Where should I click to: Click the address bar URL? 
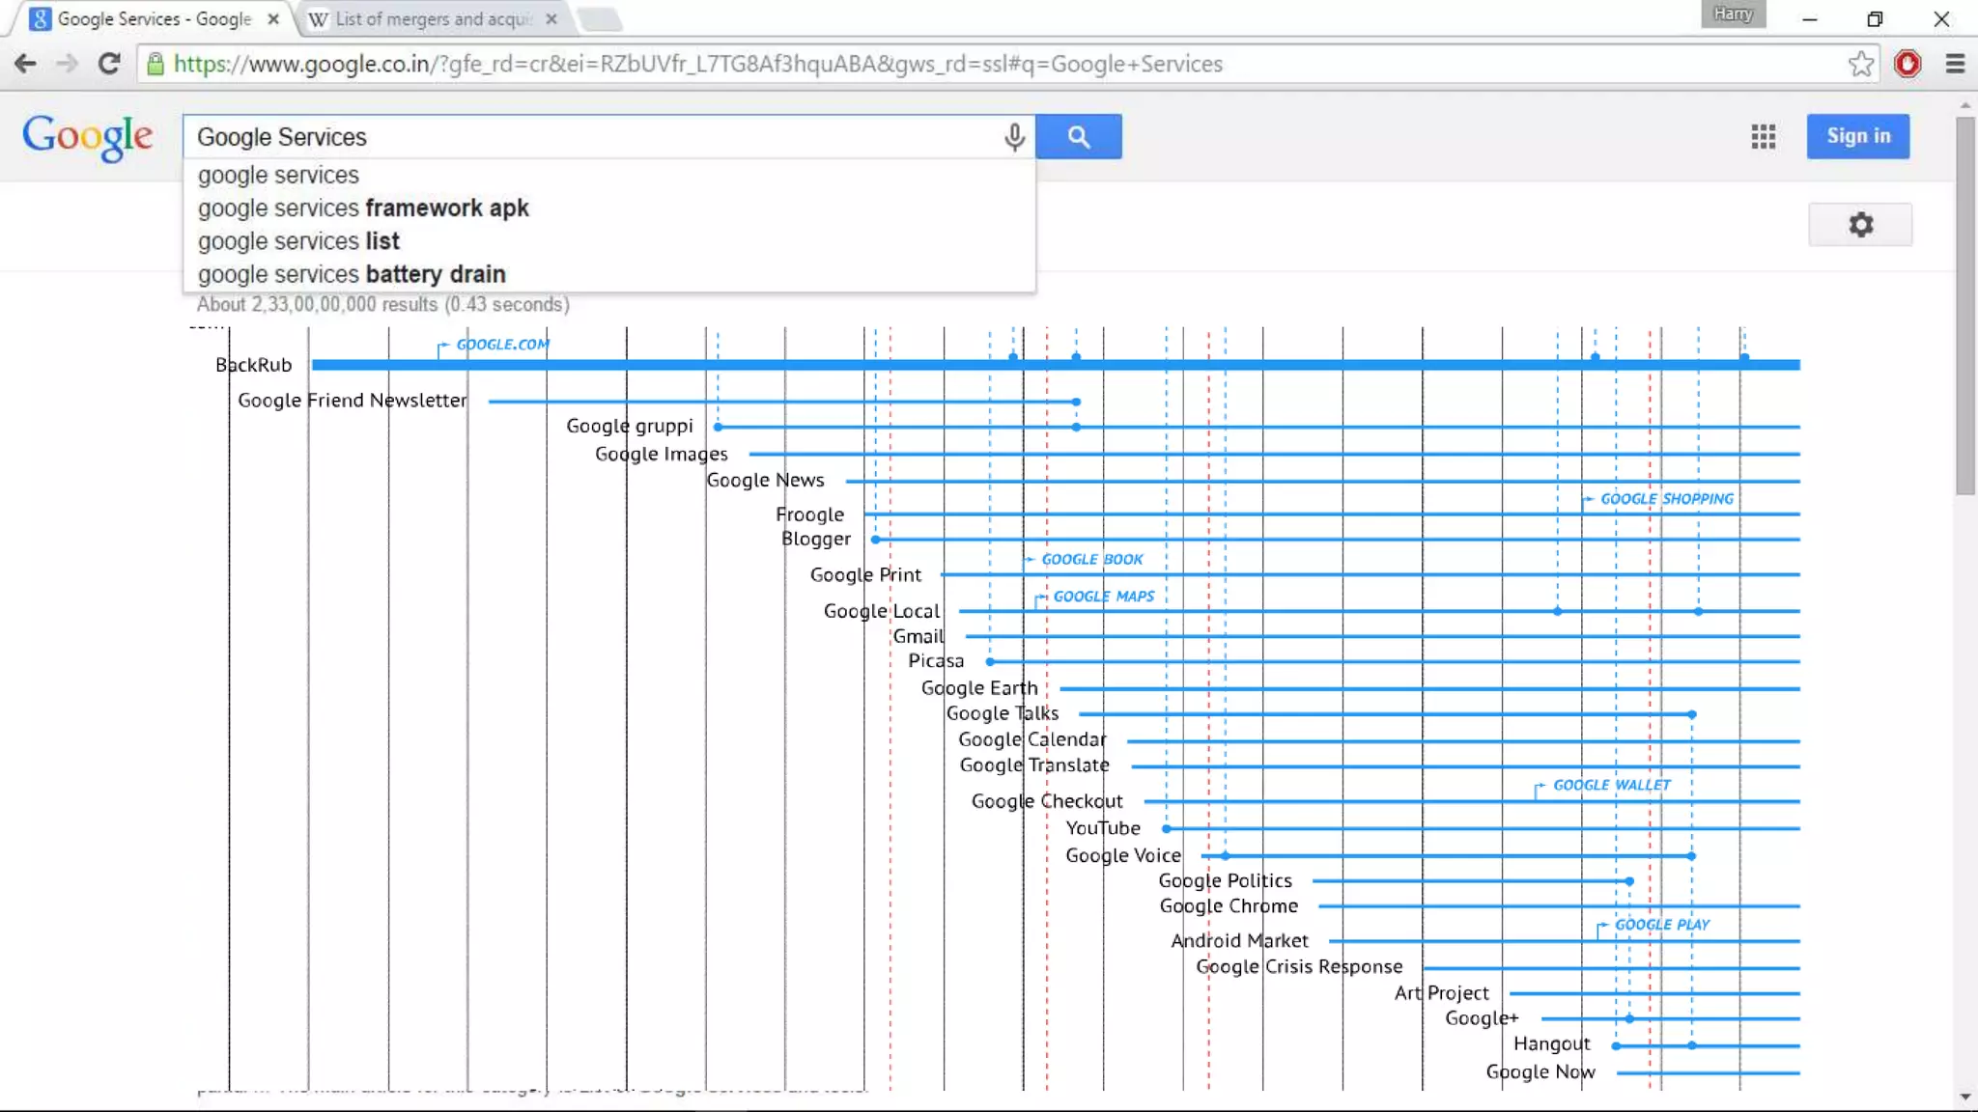(x=697, y=65)
